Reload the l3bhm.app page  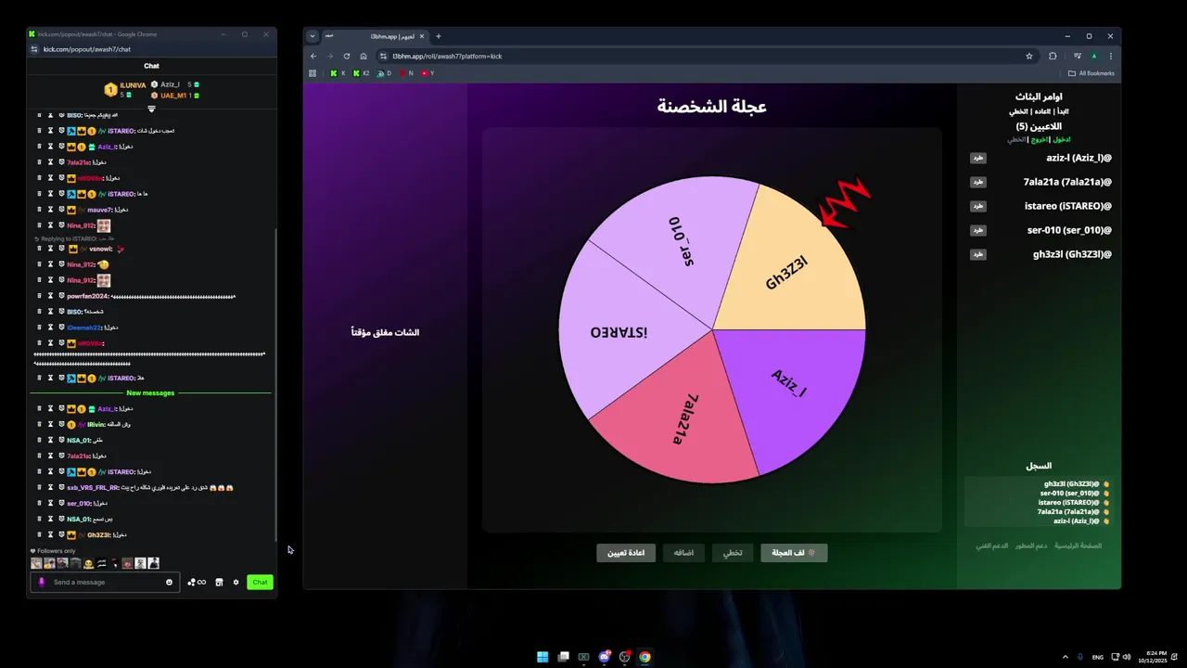tap(347, 56)
